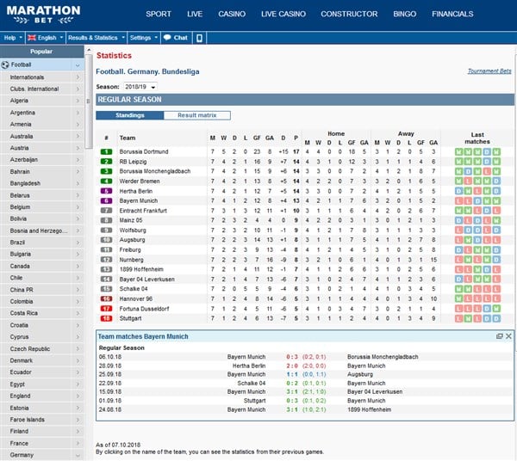Click first last-match box for Bayern Munich
The width and height of the screenshot is (517, 461).
(458, 200)
